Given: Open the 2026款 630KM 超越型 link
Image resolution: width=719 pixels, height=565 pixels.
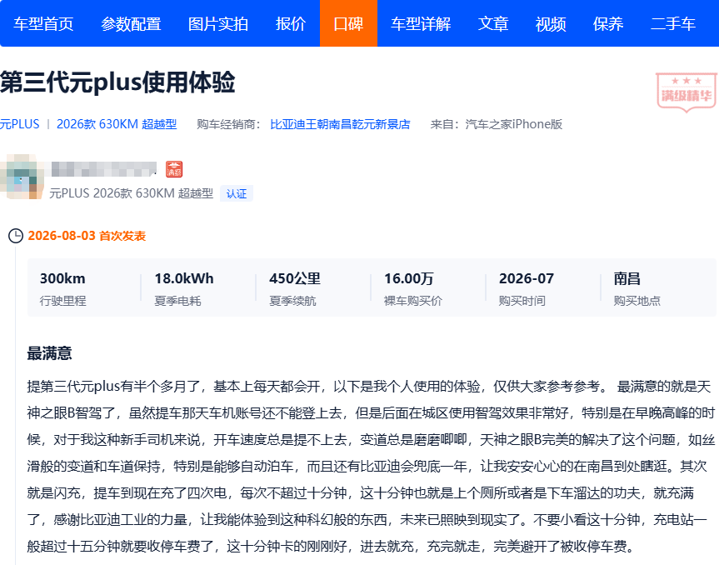Looking at the screenshot, I should point(117,124).
